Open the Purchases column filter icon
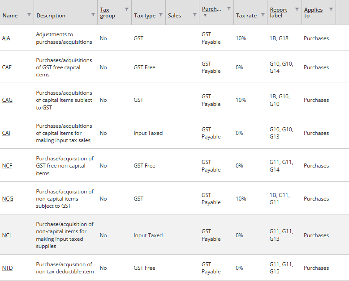This screenshot has width=349, height=281. tap(229, 8)
